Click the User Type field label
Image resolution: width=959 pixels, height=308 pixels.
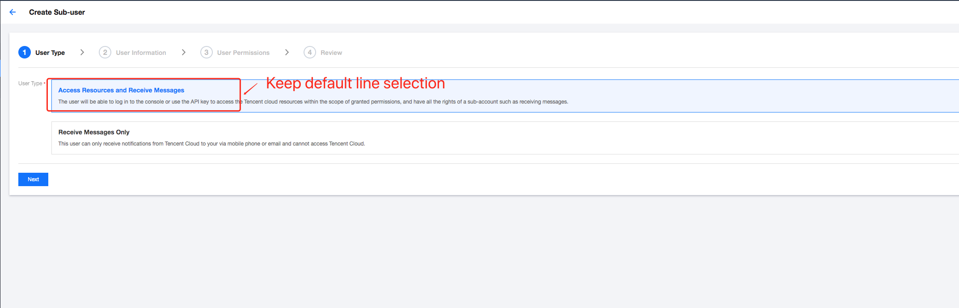pyautogui.click(x=30, y=83)
